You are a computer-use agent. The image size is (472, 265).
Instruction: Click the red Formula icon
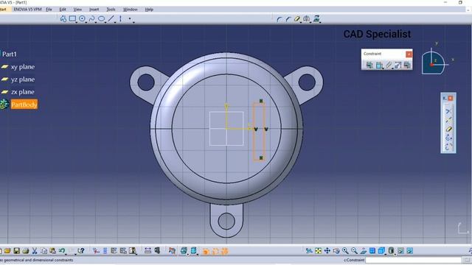[96, 250]
